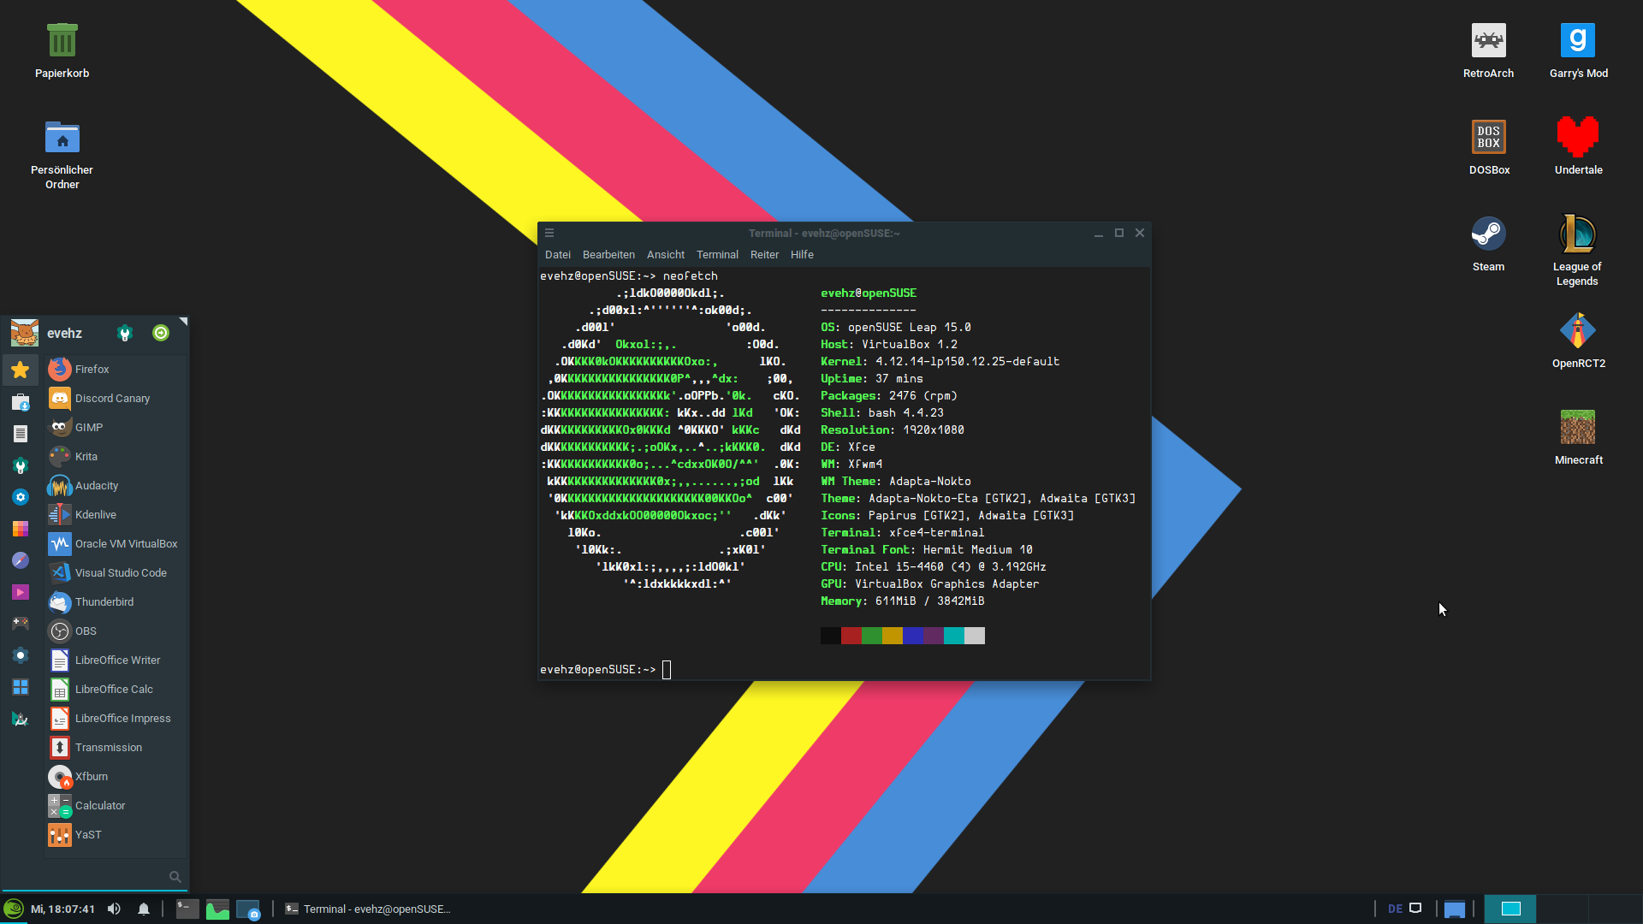Viewport: 1643px width, 924px height.
Task: Click the openSUSE menu button in taskbar
Action: pyautogui.click(x=13, y=909)
